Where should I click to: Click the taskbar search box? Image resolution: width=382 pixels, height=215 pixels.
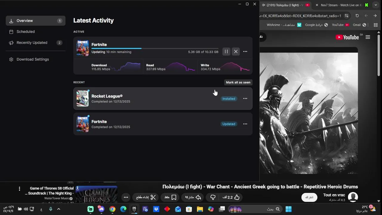pos(255,209)
